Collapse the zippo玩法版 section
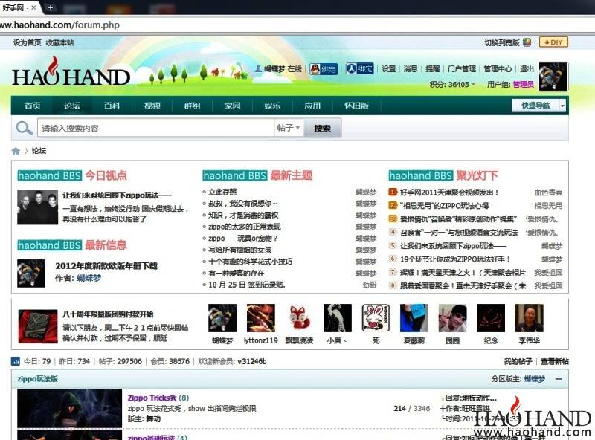 559,378
